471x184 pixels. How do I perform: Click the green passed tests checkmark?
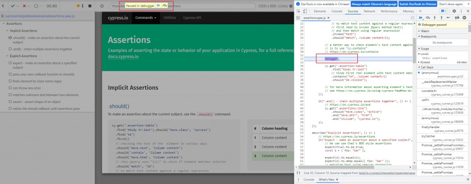(12, 5)
